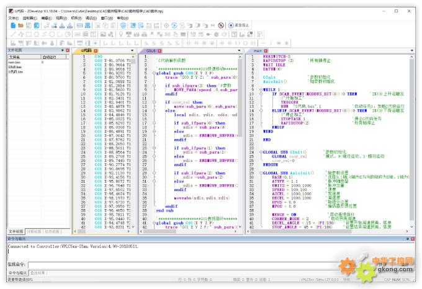Click the Disconnect controller icon with red mark

54,25
